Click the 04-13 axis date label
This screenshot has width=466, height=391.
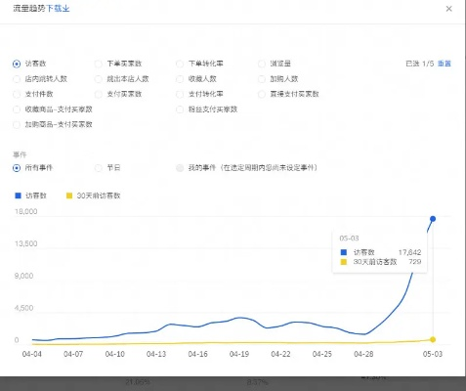[156, 354]
